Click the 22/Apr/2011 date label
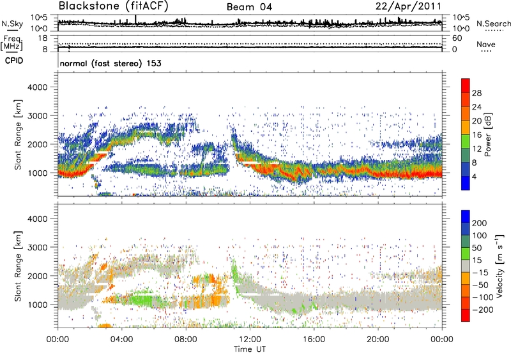511x353 pixels. point(408,6)
